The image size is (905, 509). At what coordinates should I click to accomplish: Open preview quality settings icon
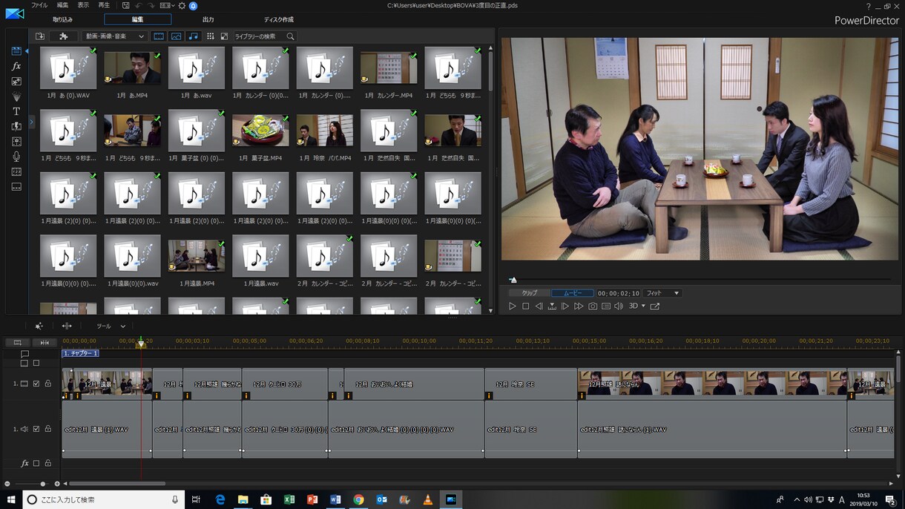pyautogui.click(x=606, y=306)
